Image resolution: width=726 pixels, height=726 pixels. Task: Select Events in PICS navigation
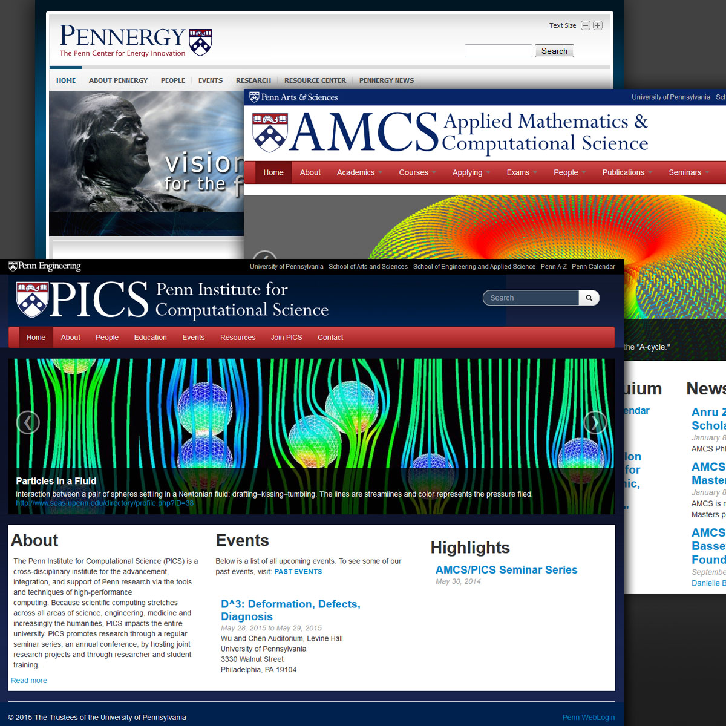(194, 338)
